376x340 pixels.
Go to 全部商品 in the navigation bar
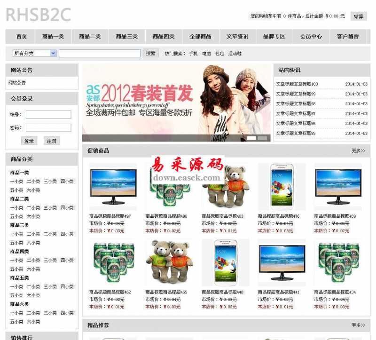(x=200, y=37)
